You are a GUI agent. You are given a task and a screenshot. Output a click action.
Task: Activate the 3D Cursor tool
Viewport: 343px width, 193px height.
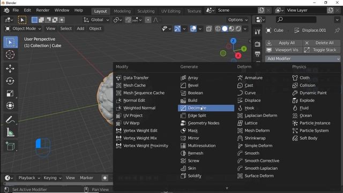pyautogui.click(x=10, y=55)
